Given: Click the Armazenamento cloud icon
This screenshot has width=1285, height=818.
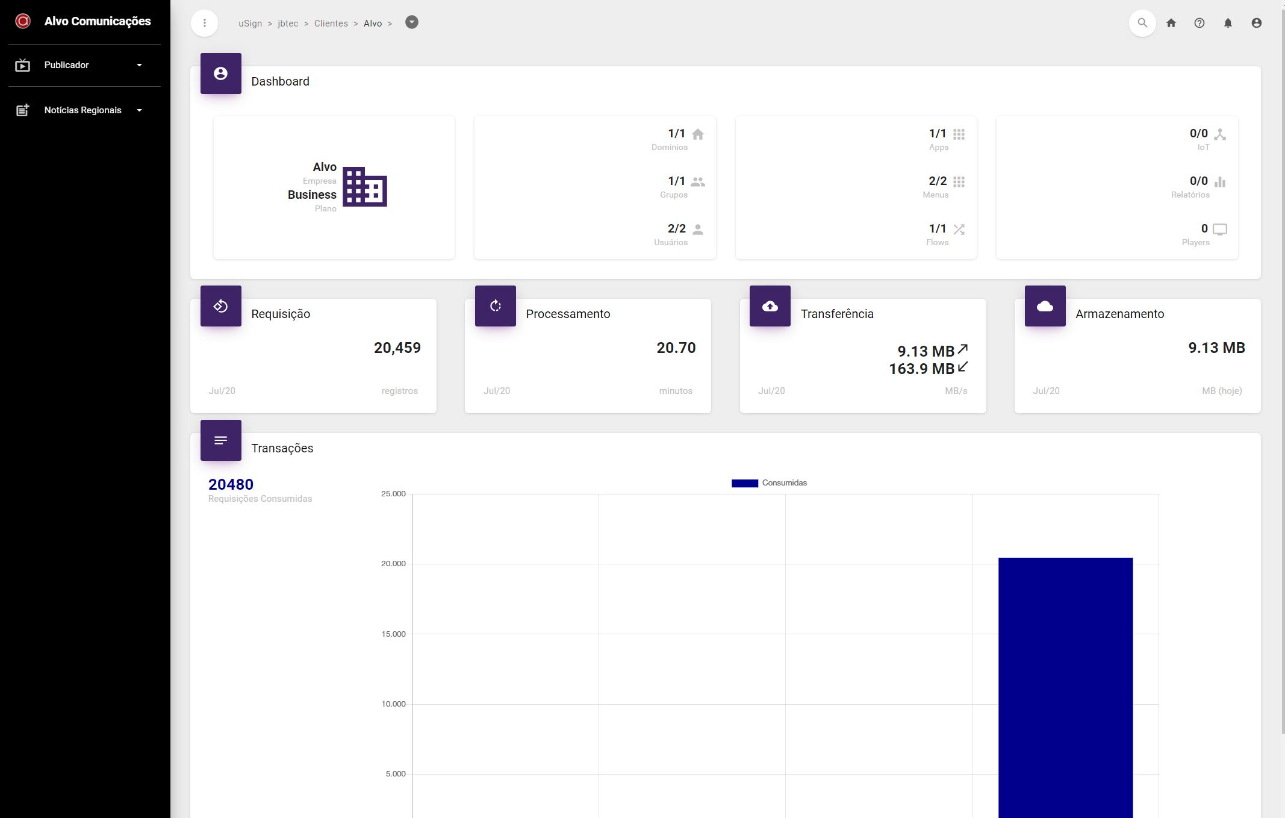Looking at the screenshot, I should point(1045,306).
